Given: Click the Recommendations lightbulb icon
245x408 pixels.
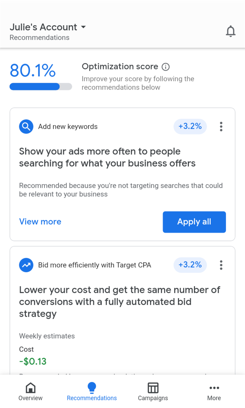Looking at the screenshot, I should (x=92, y=387).
